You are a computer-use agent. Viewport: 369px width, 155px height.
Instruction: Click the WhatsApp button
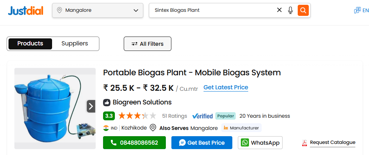tap(260, 143)
